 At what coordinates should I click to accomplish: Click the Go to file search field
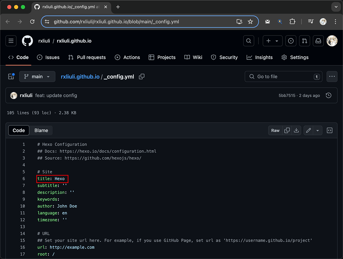tap(283, 77)
